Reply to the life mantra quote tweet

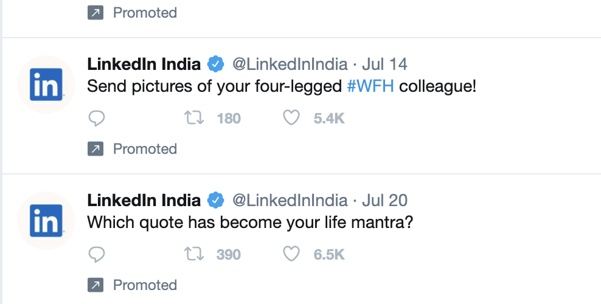[97, 254]
